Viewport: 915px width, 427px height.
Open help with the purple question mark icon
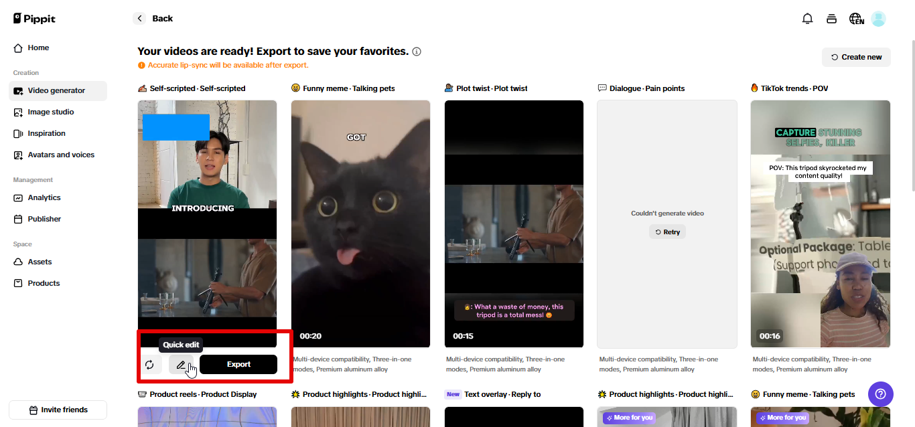(880, 394)
